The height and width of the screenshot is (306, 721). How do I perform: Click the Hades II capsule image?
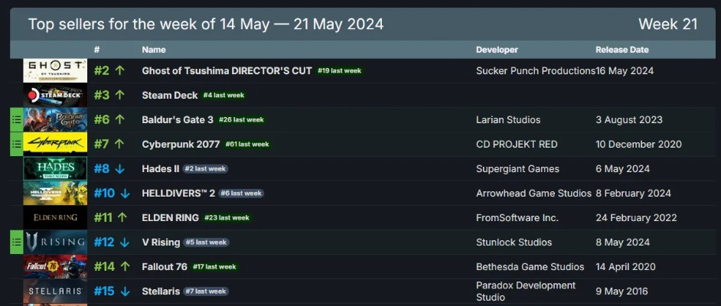[55, 169]
